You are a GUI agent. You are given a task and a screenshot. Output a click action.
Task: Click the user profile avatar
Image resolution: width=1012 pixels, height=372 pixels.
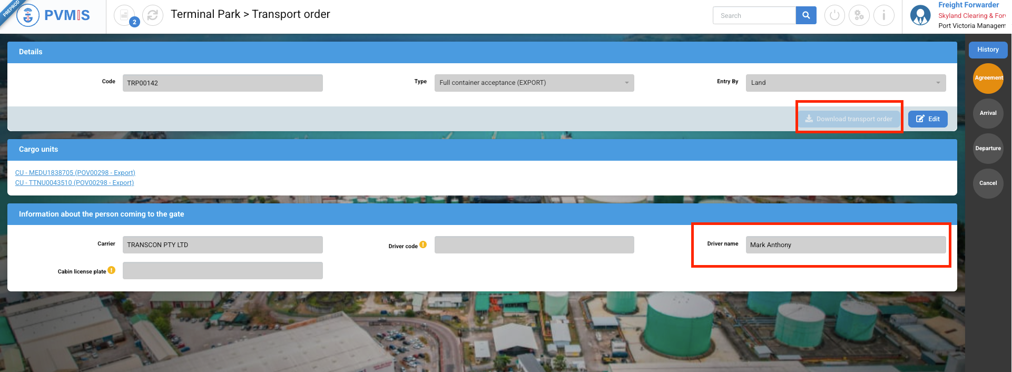(x=920, y=15)
